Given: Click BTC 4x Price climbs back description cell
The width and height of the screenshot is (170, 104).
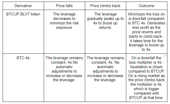Looking at the screenshot, I should [x=105, y=78].
